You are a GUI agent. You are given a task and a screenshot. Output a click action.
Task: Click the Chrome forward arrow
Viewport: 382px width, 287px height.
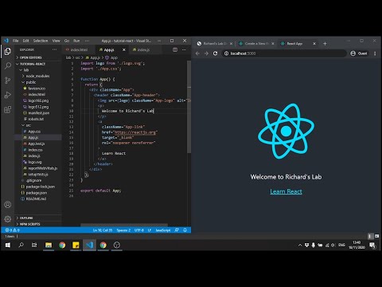[x=206, y=53]
